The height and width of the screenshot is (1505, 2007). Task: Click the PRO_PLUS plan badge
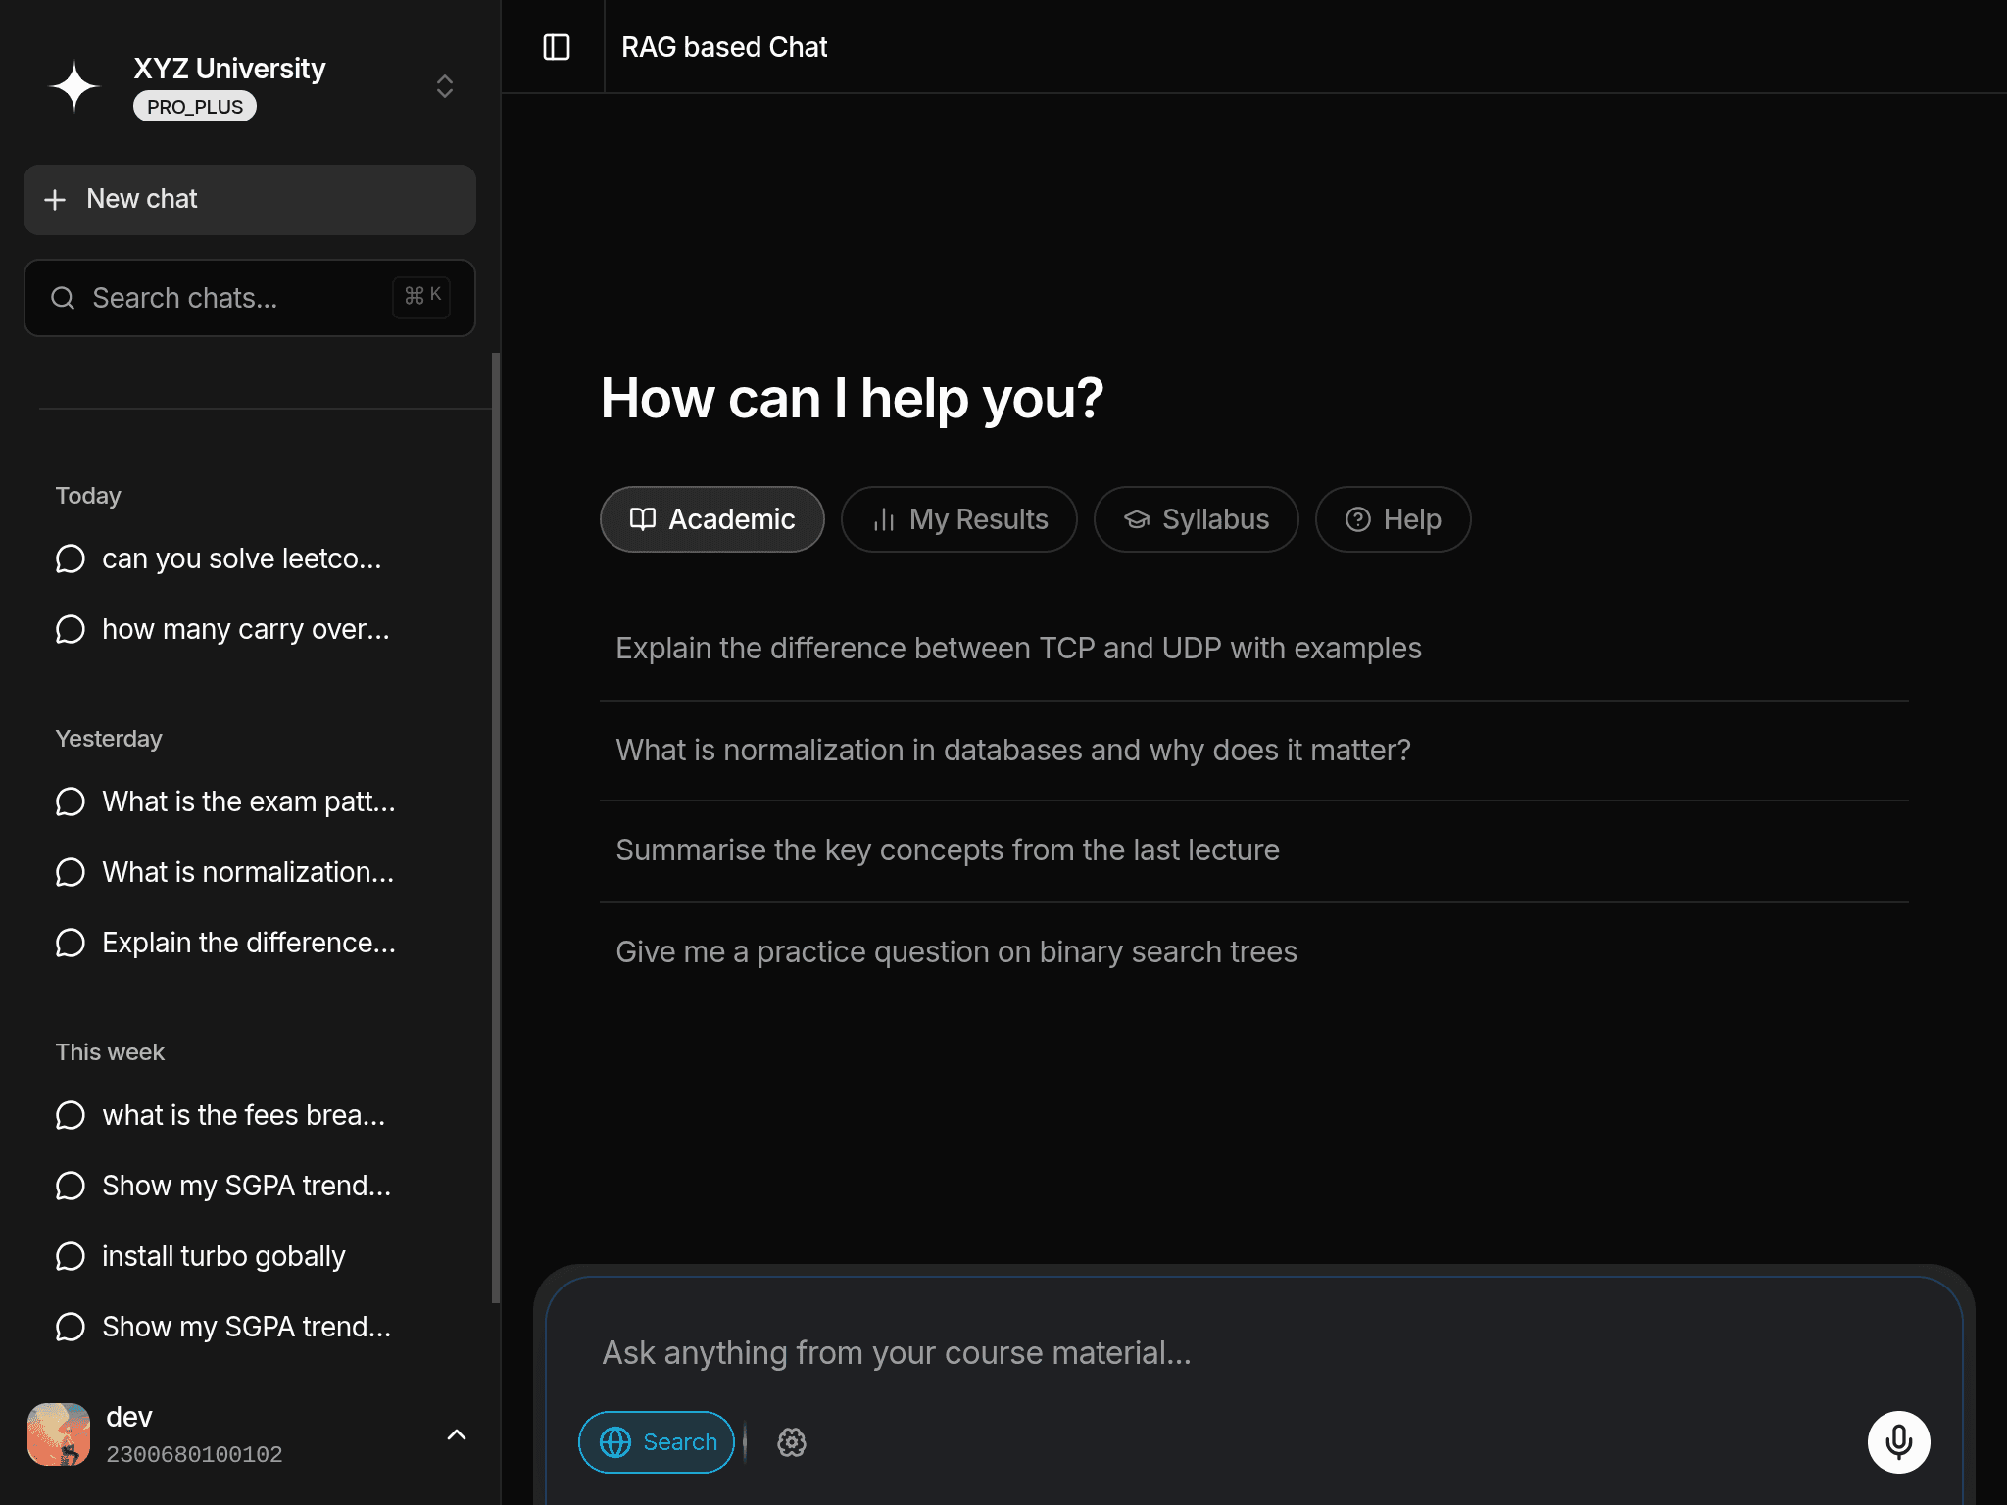[x=195, y=107]
